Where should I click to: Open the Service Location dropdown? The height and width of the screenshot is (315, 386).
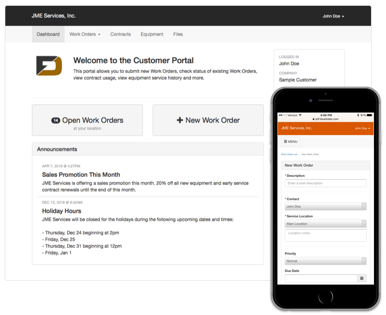point(325,224)
